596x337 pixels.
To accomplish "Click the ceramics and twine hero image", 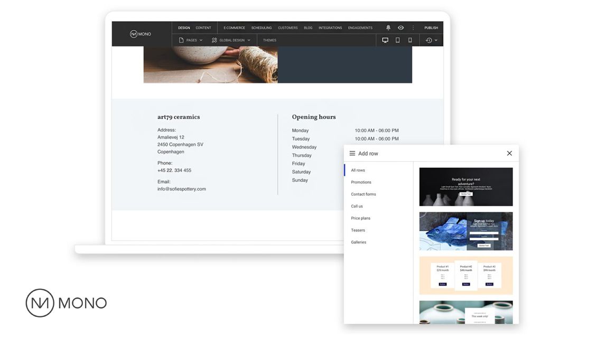I will tap(211, 65).
